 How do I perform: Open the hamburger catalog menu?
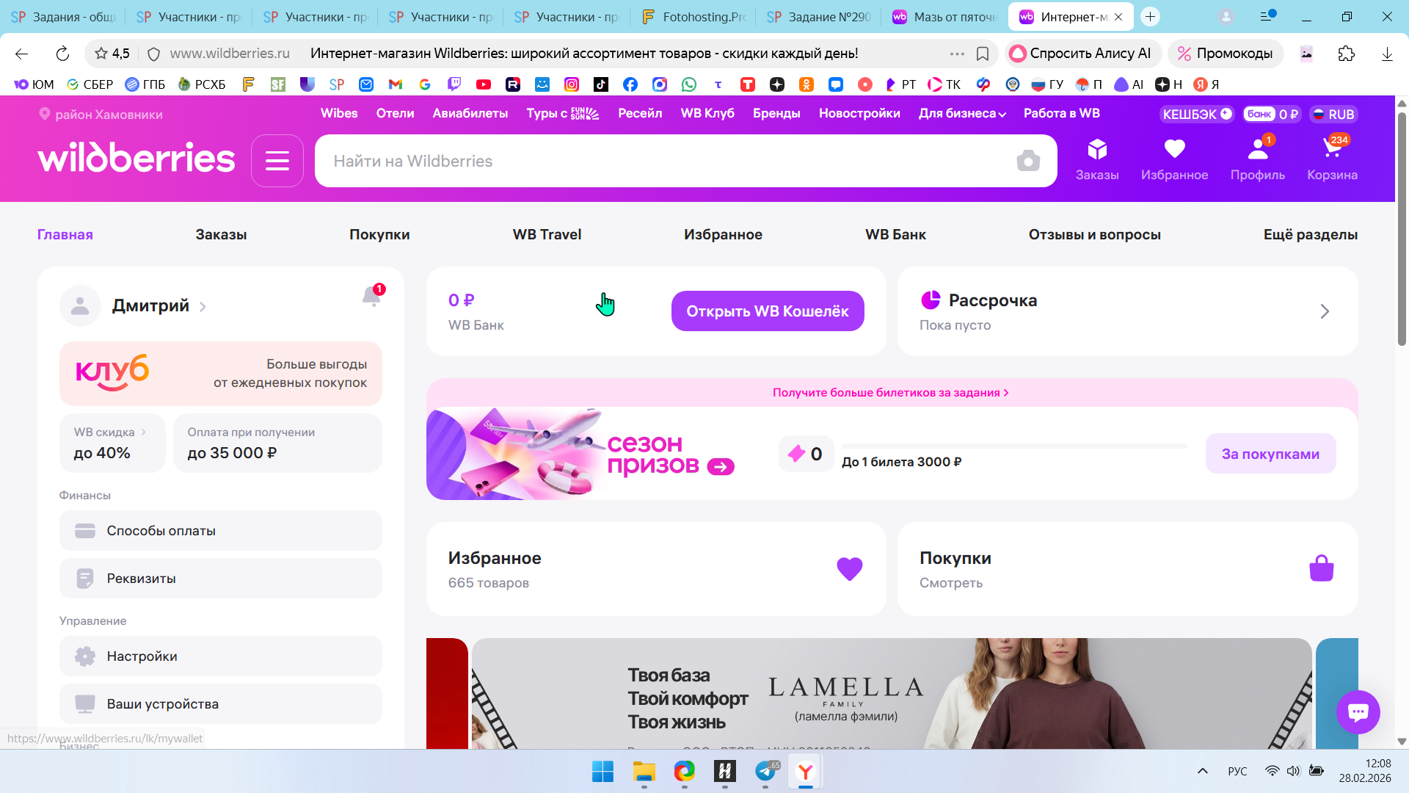click(277, 161)
